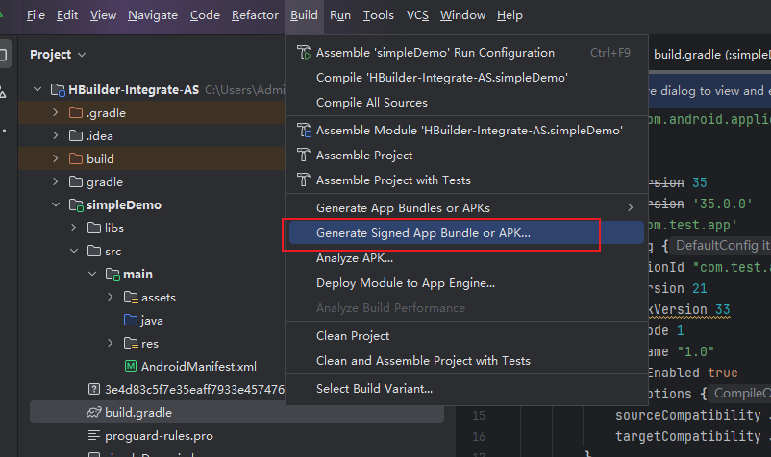The width and height of the screenshot is (771, 457).
Task: Select the assets folder icon
Action: point(131,298)
